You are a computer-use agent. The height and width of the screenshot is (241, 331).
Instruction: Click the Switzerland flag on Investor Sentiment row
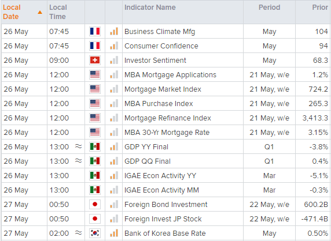pos(95,60)
